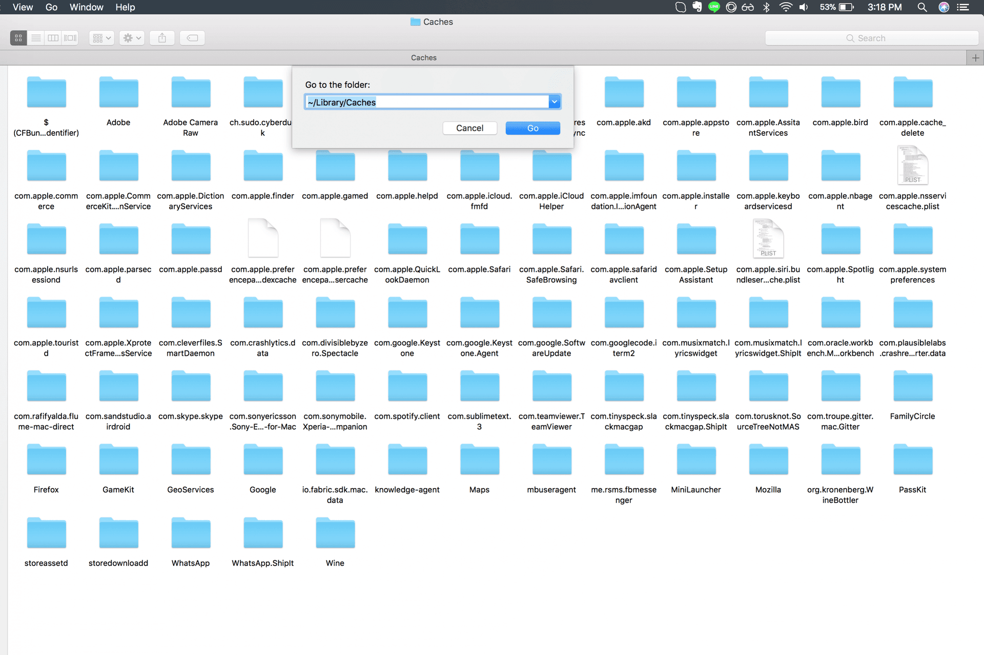Image resolution: width=984 pixels, height=655 pixels.
Task: Open the Help menu
Action: 125,7
